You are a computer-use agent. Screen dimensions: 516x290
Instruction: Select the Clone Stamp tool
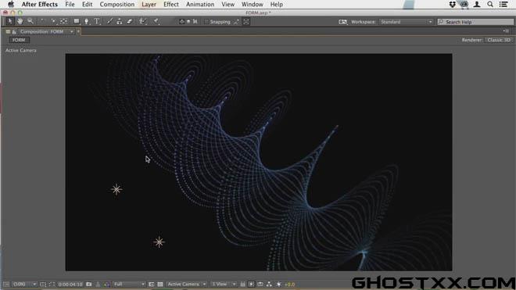click(x=120, y=21)
